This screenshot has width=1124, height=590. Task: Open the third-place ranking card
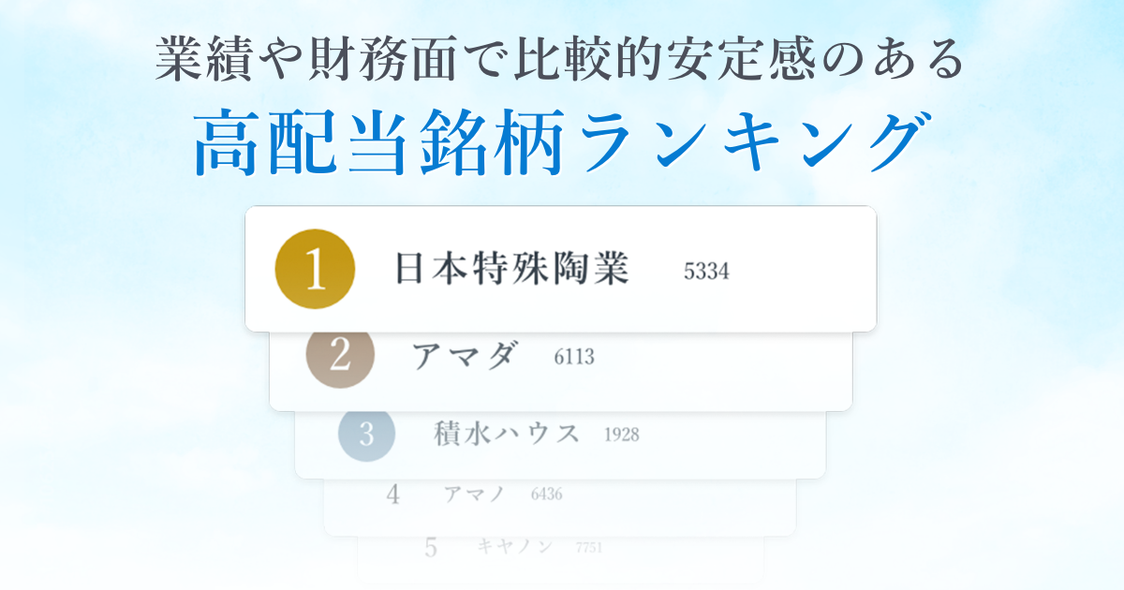[x=561, y=445]
